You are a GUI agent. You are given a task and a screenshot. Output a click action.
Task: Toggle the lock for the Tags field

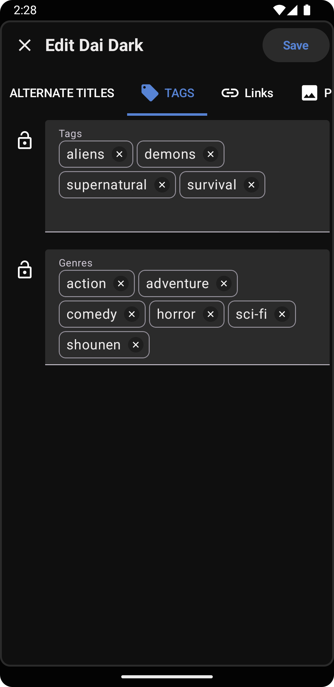click(25, 140)
